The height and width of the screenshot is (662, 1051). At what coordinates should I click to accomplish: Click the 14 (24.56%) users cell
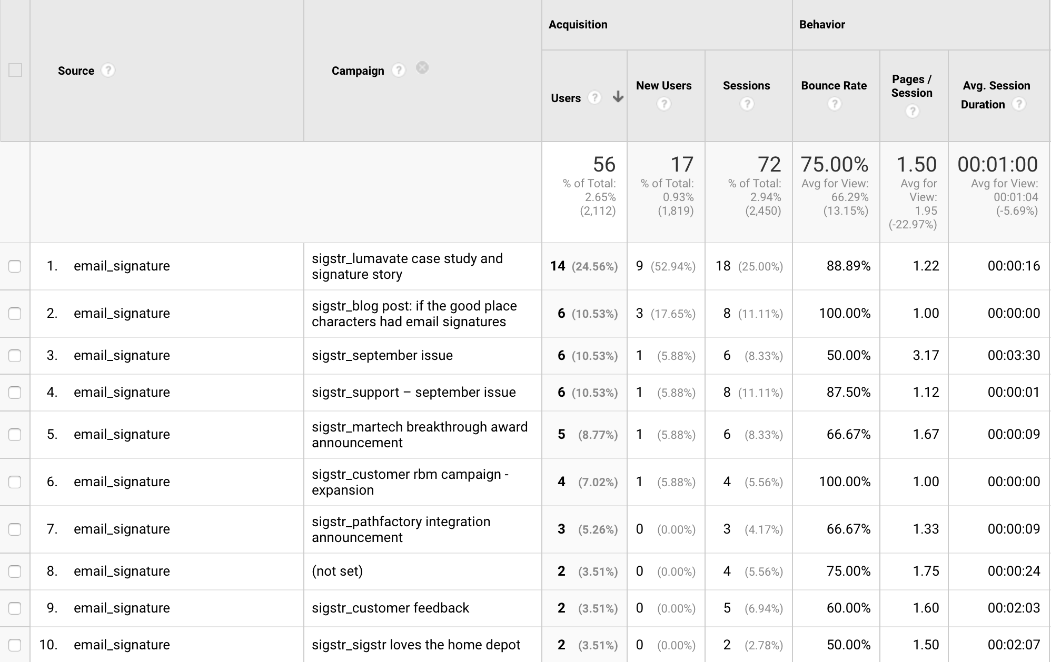click(x=584, y=266)
